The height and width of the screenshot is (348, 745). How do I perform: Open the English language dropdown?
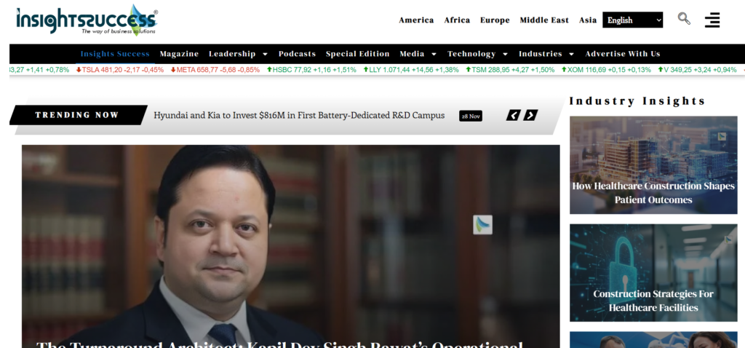[632, 20]
